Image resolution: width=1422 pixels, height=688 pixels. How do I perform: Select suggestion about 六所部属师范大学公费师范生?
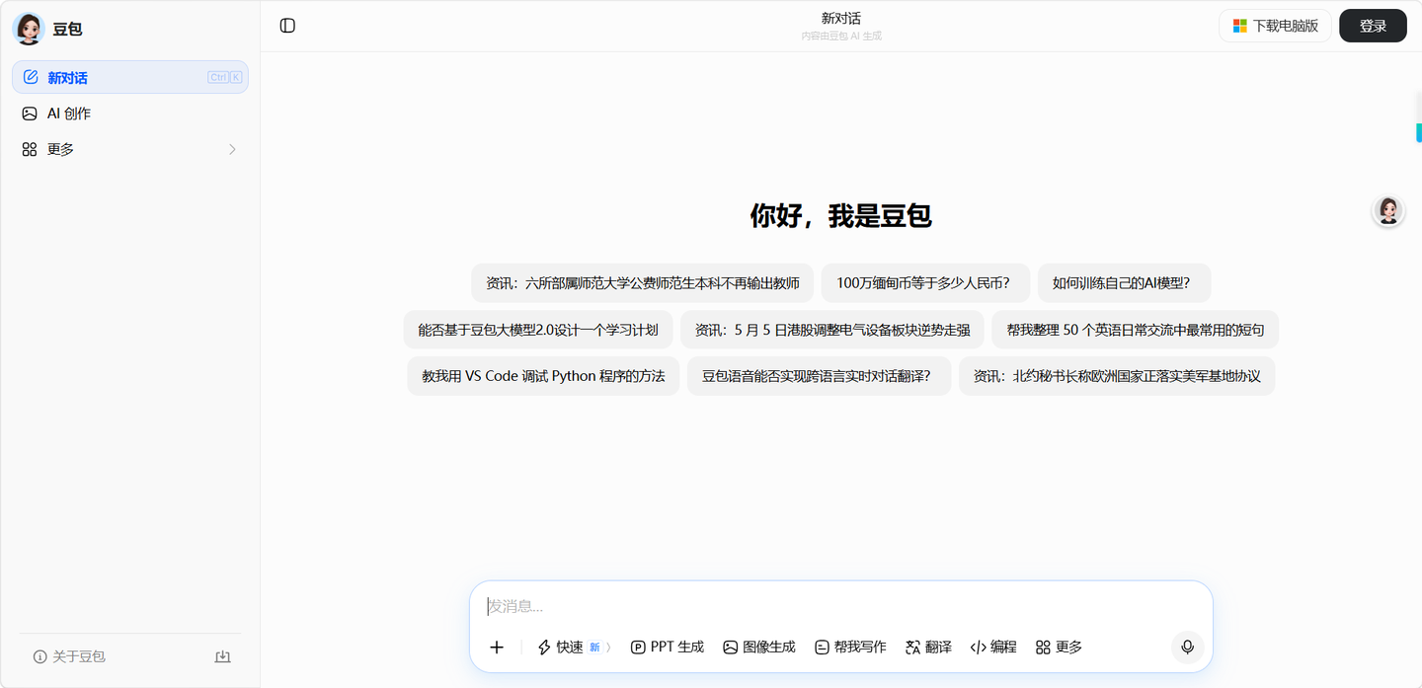click(x=643, y=282)
